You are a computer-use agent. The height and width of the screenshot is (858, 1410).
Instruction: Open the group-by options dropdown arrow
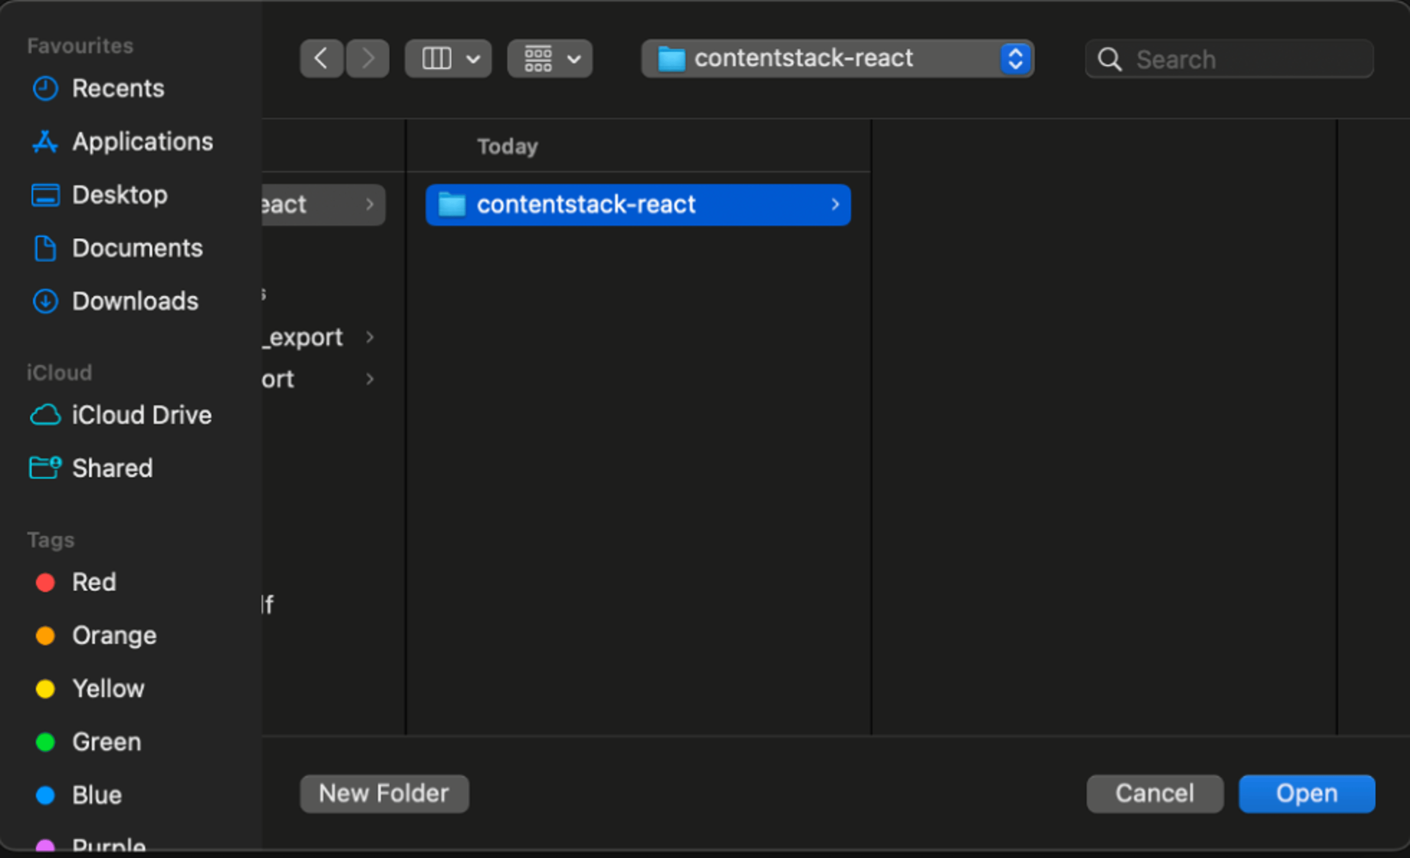(574, 59)
